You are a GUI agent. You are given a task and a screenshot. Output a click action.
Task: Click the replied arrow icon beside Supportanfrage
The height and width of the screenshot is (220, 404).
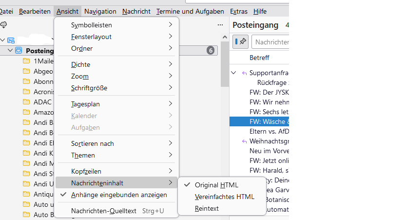click(244, 73)
